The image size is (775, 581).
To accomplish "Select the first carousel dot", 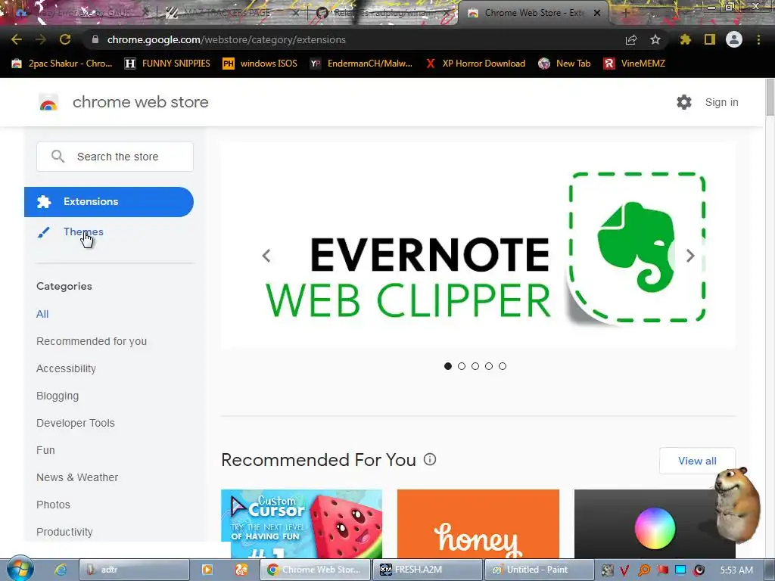I will [x=448, y=366].
